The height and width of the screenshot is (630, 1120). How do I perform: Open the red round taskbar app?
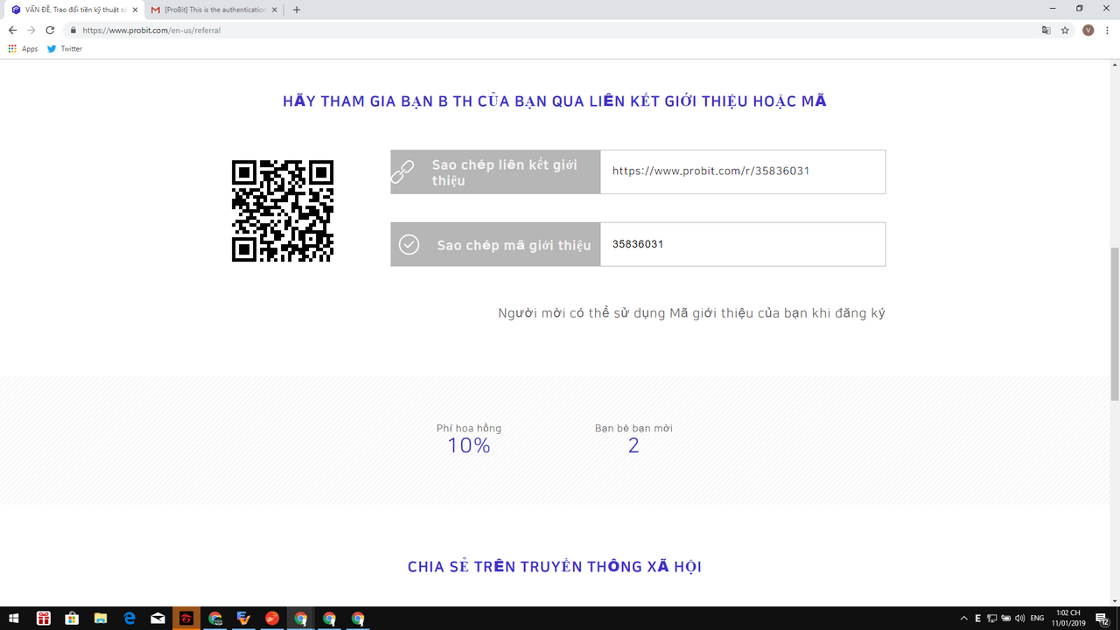coord(272,619)
